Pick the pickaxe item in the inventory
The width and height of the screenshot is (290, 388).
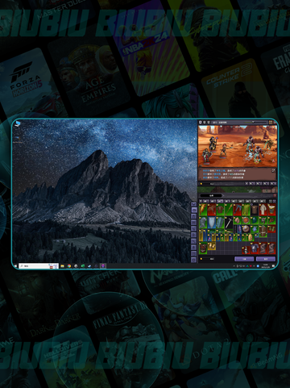pyautogui.click(x=228, y=223)
